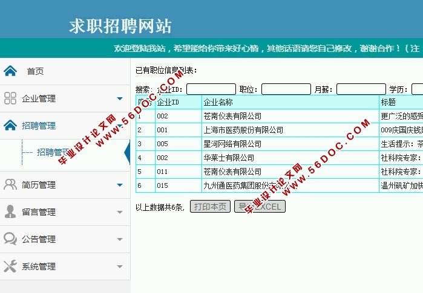Image resolution: width=423 pixels, height=293 pixels.
Task: Click enterprise ID 001 cell
Action: click(179, 130)
